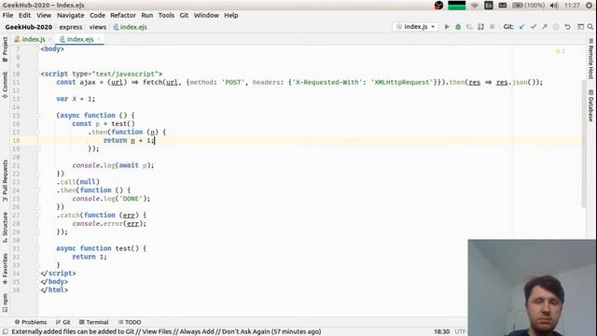The height and width of the screenshot is (336, 597).
Task: Open the Refactor menu
Action: [x=123, y=15]
